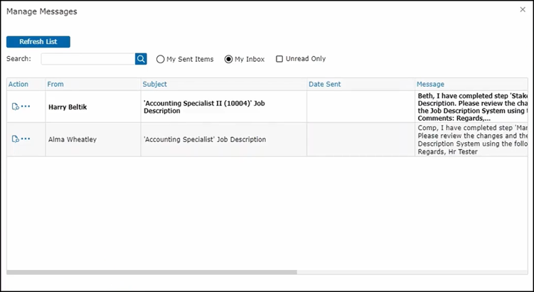The image size is (534, 292).
Task: Click the magnifier search icon
Action: (x=141, y=59)
